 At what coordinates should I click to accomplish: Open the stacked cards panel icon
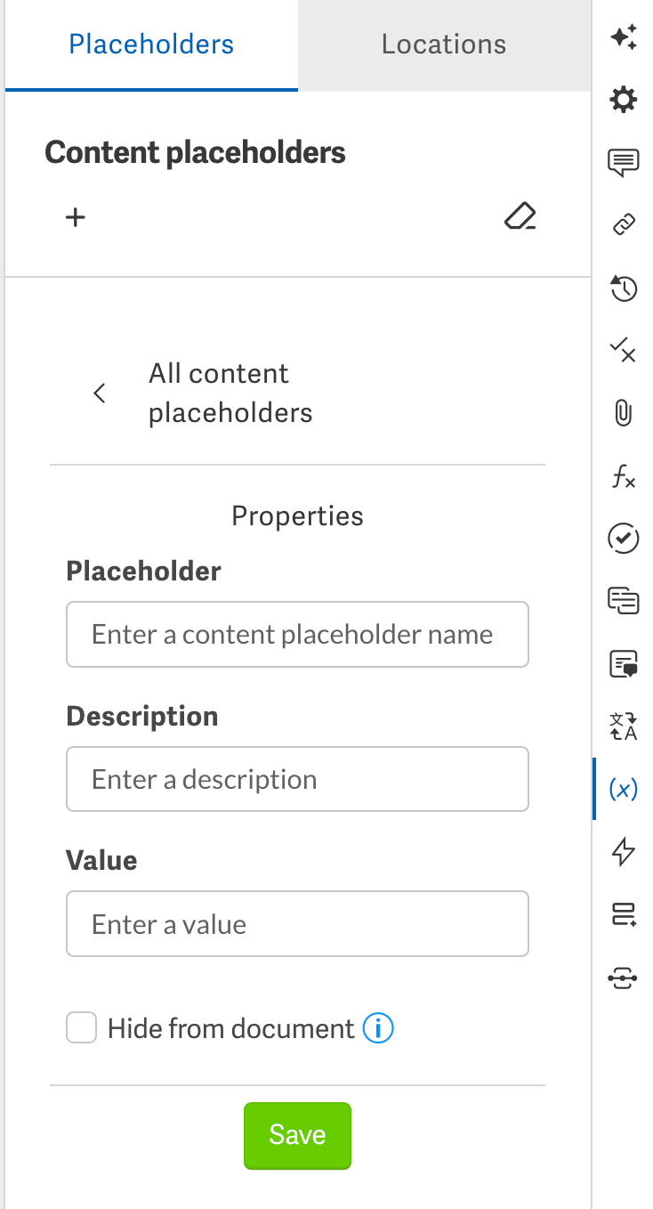point(623,601)
